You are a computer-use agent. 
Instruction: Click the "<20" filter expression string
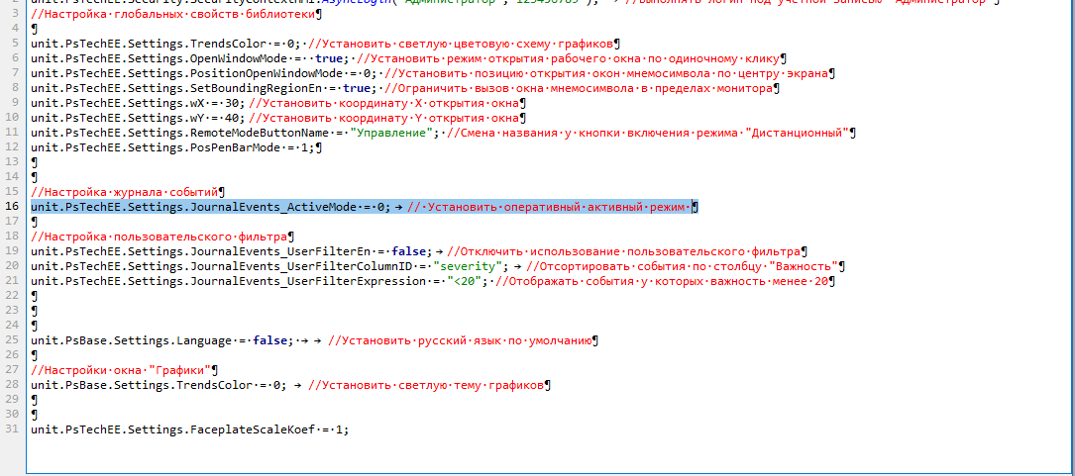tap(465, 281)
